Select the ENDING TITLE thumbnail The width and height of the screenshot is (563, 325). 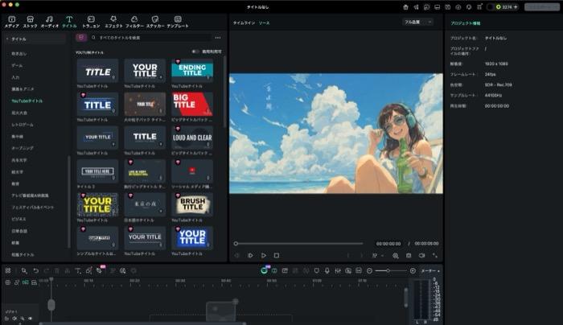click(x=192, y=71)
